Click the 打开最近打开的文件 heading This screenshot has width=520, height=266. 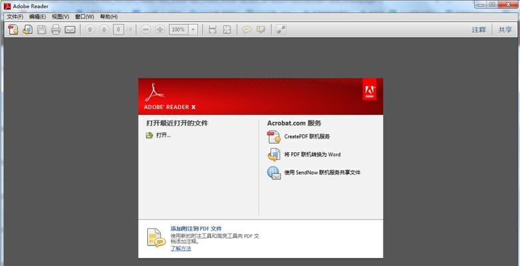[177, 123]
